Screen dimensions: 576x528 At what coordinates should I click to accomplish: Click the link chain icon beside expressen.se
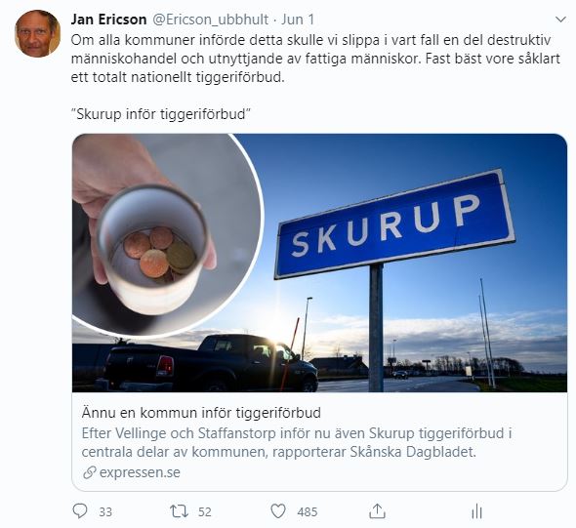pyautogui.click(x=89, y=472)
